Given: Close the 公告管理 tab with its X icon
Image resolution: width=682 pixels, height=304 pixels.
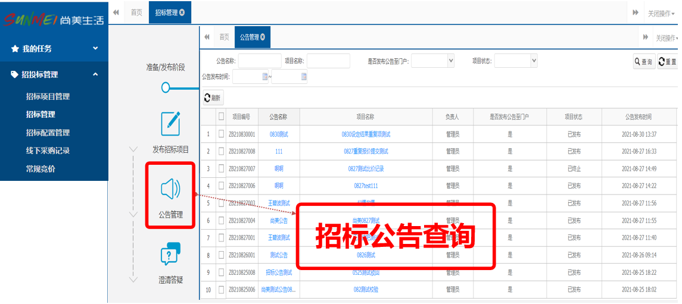Looking at the screenshot, I should click(263, 37).
